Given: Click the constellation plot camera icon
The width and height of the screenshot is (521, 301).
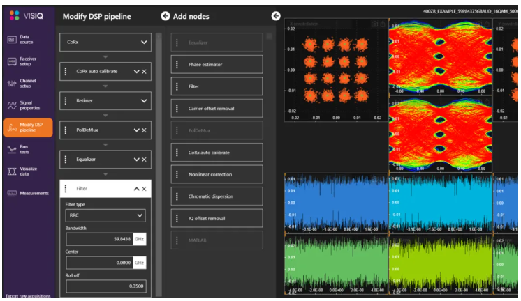Looking at the screenshot, I should [x=374, y=24].
